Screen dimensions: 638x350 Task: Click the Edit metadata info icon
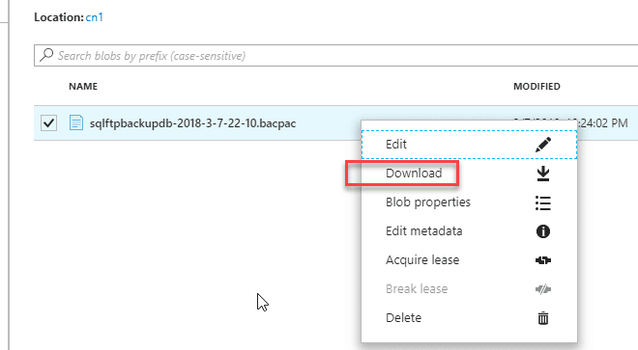point(543,231)
